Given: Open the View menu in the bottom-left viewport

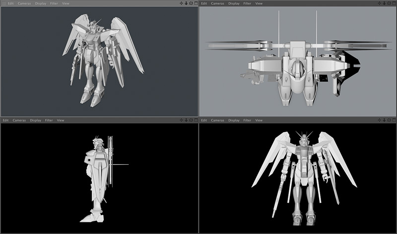Looking at the screenshot, I should coord(61,120).
